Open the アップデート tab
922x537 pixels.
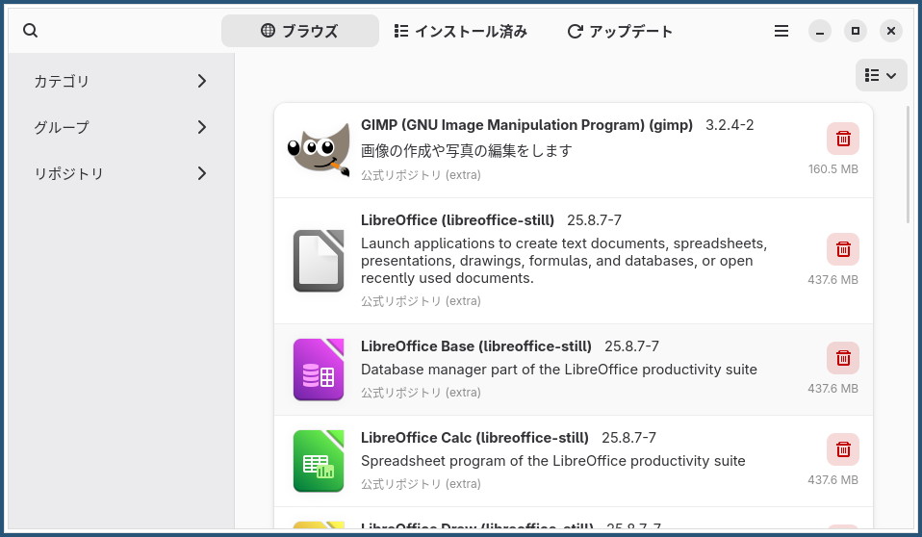pos(620,31)
